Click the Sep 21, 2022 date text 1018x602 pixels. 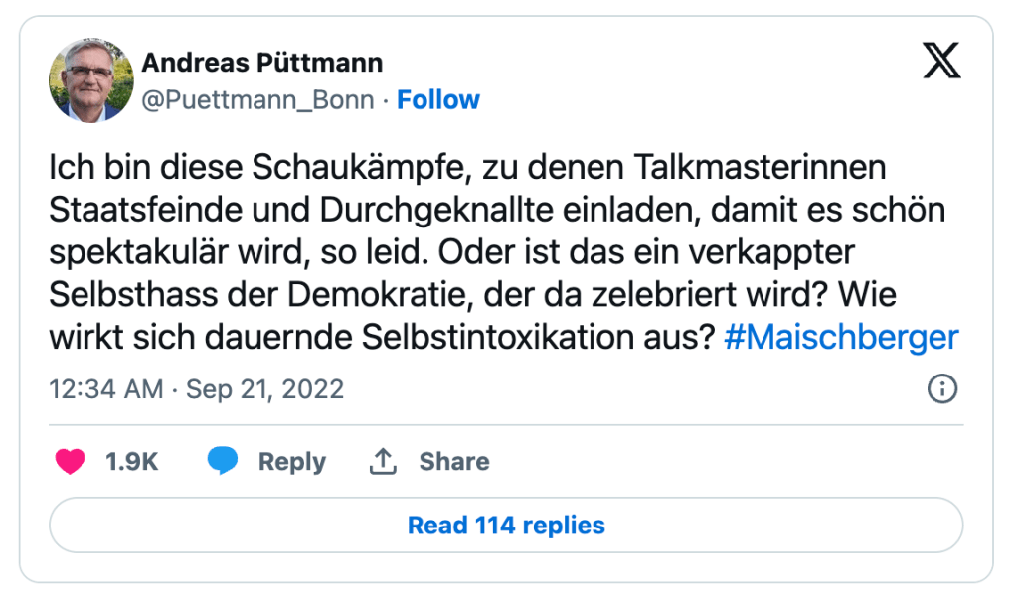264,389
